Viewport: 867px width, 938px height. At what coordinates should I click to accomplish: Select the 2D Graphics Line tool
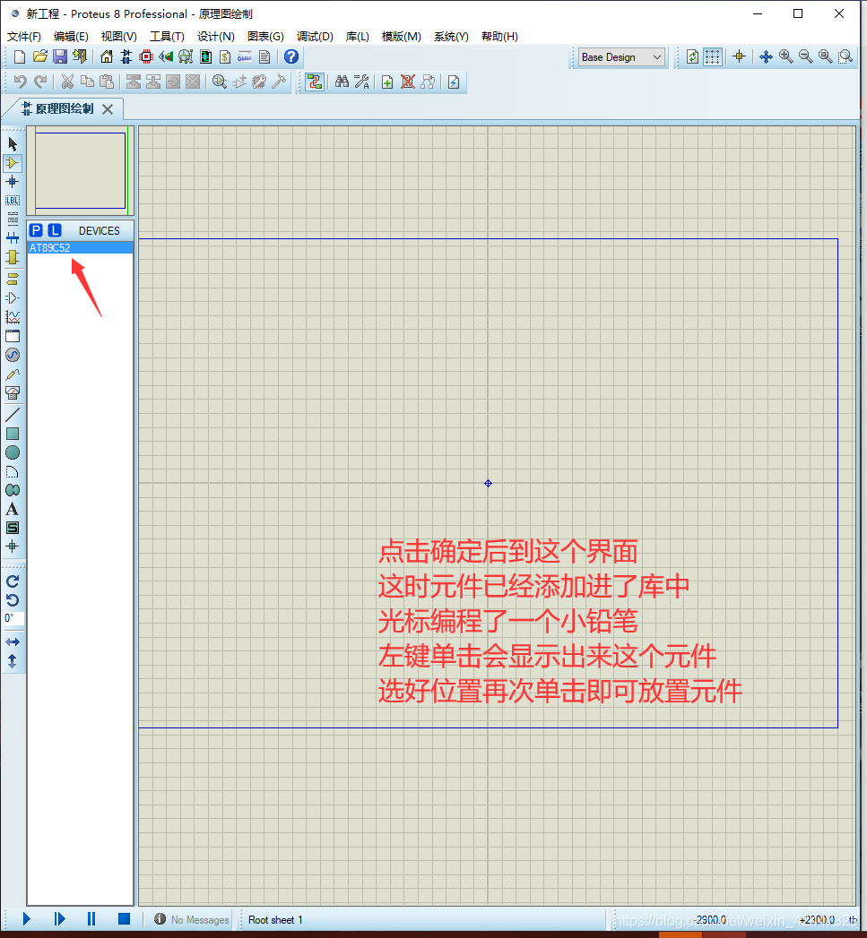[13, 414]
